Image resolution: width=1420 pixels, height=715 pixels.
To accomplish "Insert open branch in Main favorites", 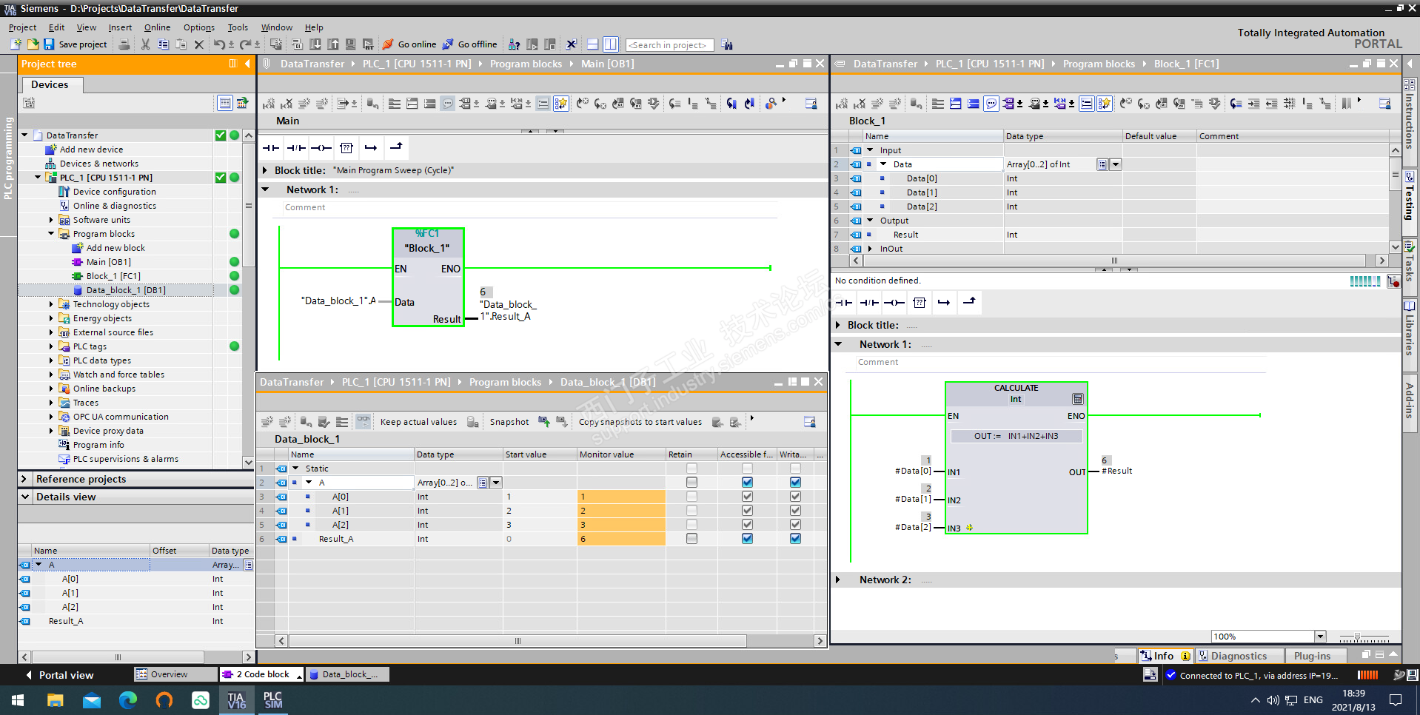I will coord(370,148).
